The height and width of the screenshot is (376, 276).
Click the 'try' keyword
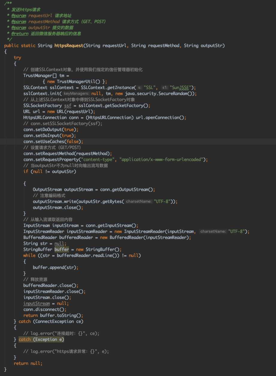(x=17, y=58)
